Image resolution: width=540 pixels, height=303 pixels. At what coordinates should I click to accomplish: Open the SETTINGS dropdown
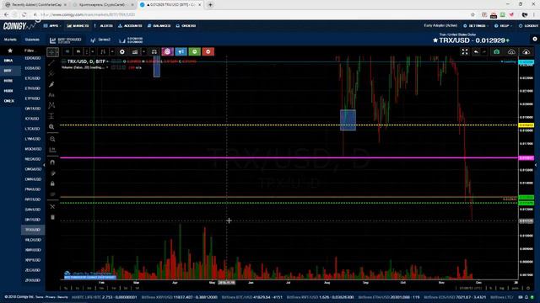point(476,26)
